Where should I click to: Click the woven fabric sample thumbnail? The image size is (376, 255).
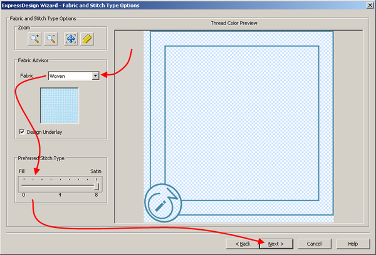pos(60,106)
